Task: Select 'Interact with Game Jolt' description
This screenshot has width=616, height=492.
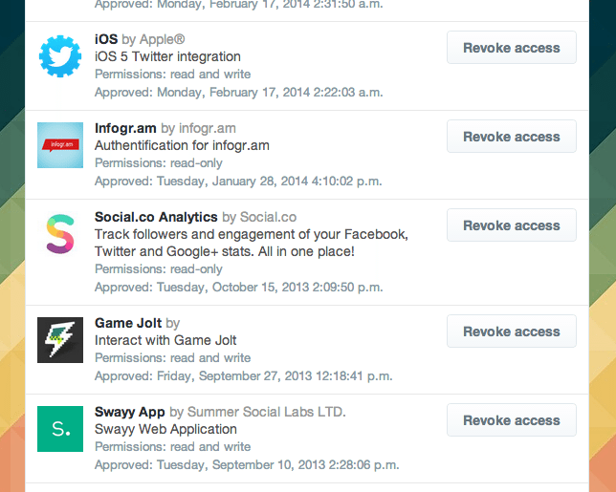Action: [x=165, y=340]
